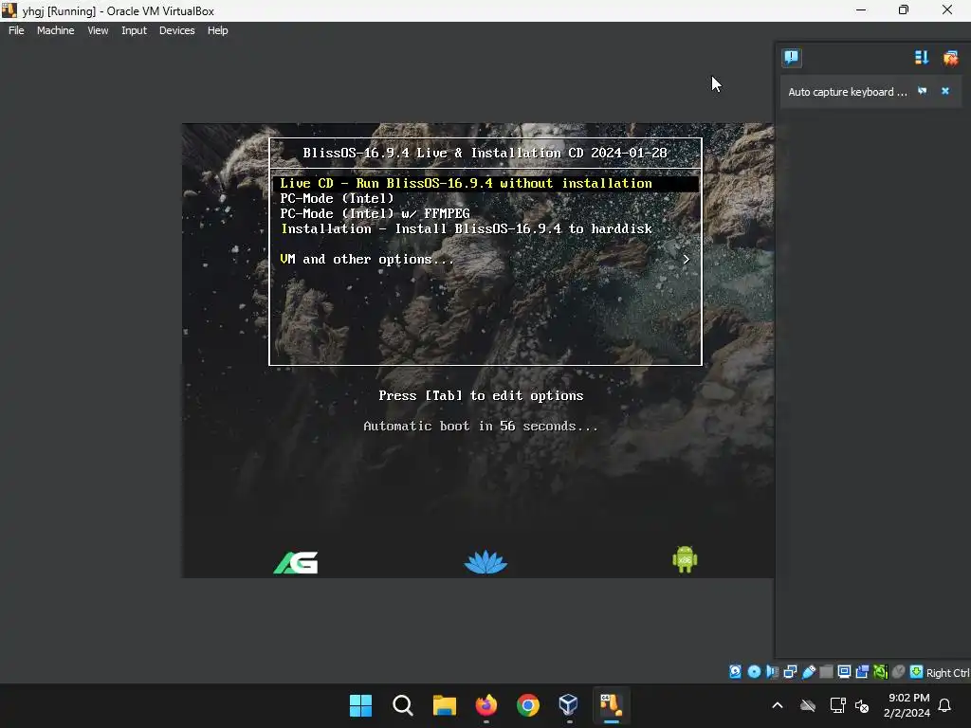The width and height of the screenshot is (971, 728).
Task: Delete all finished notifications icon
Action: (950, 58)
